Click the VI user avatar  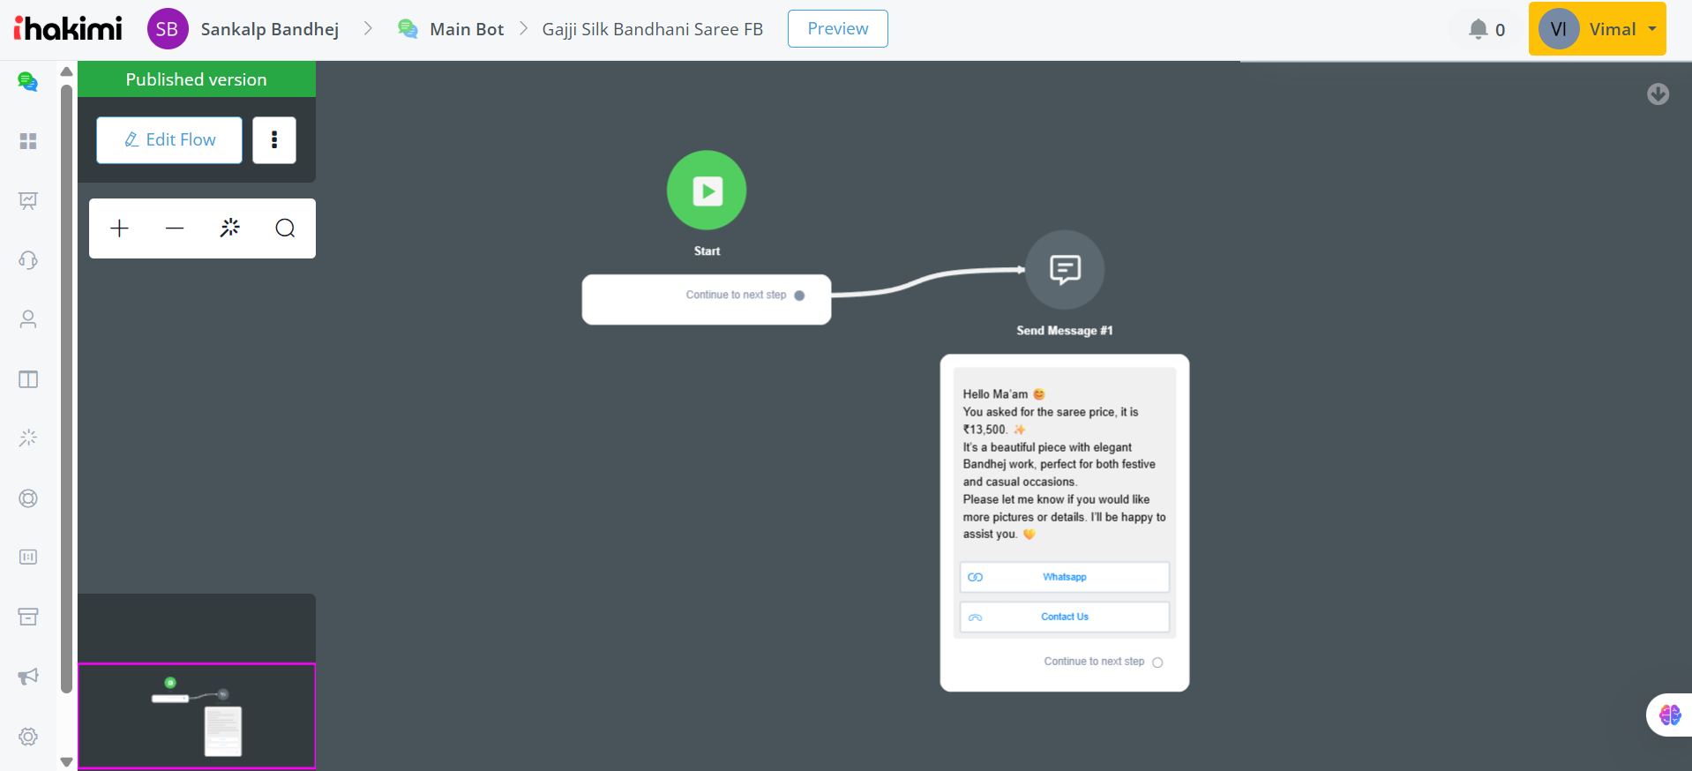point(1559,29)
